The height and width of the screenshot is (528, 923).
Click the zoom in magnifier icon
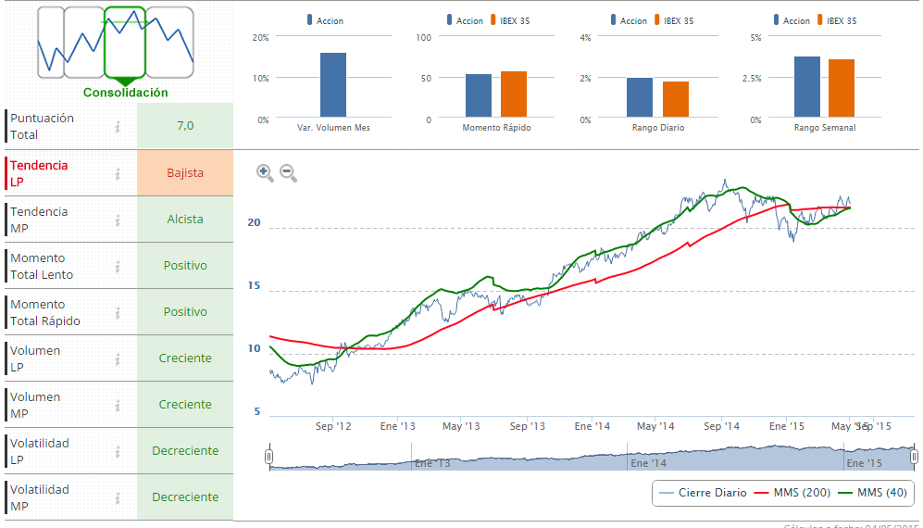coord(265,172)
